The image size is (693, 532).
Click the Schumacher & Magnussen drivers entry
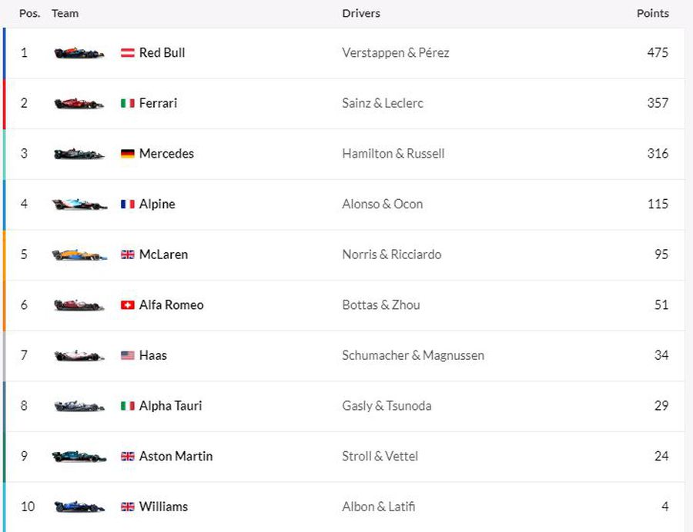(x=413, y=355)
